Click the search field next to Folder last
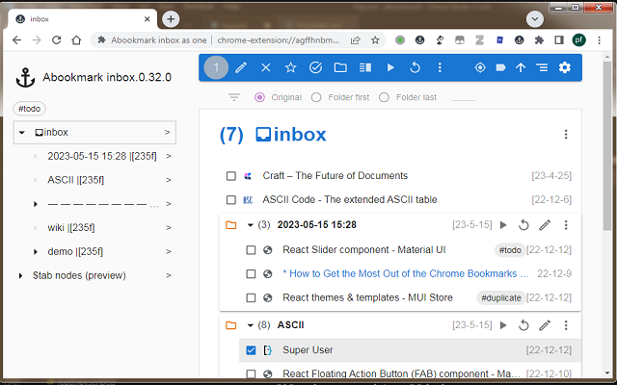The width and height of the screenshot is (617, 385). pos(464,96)
